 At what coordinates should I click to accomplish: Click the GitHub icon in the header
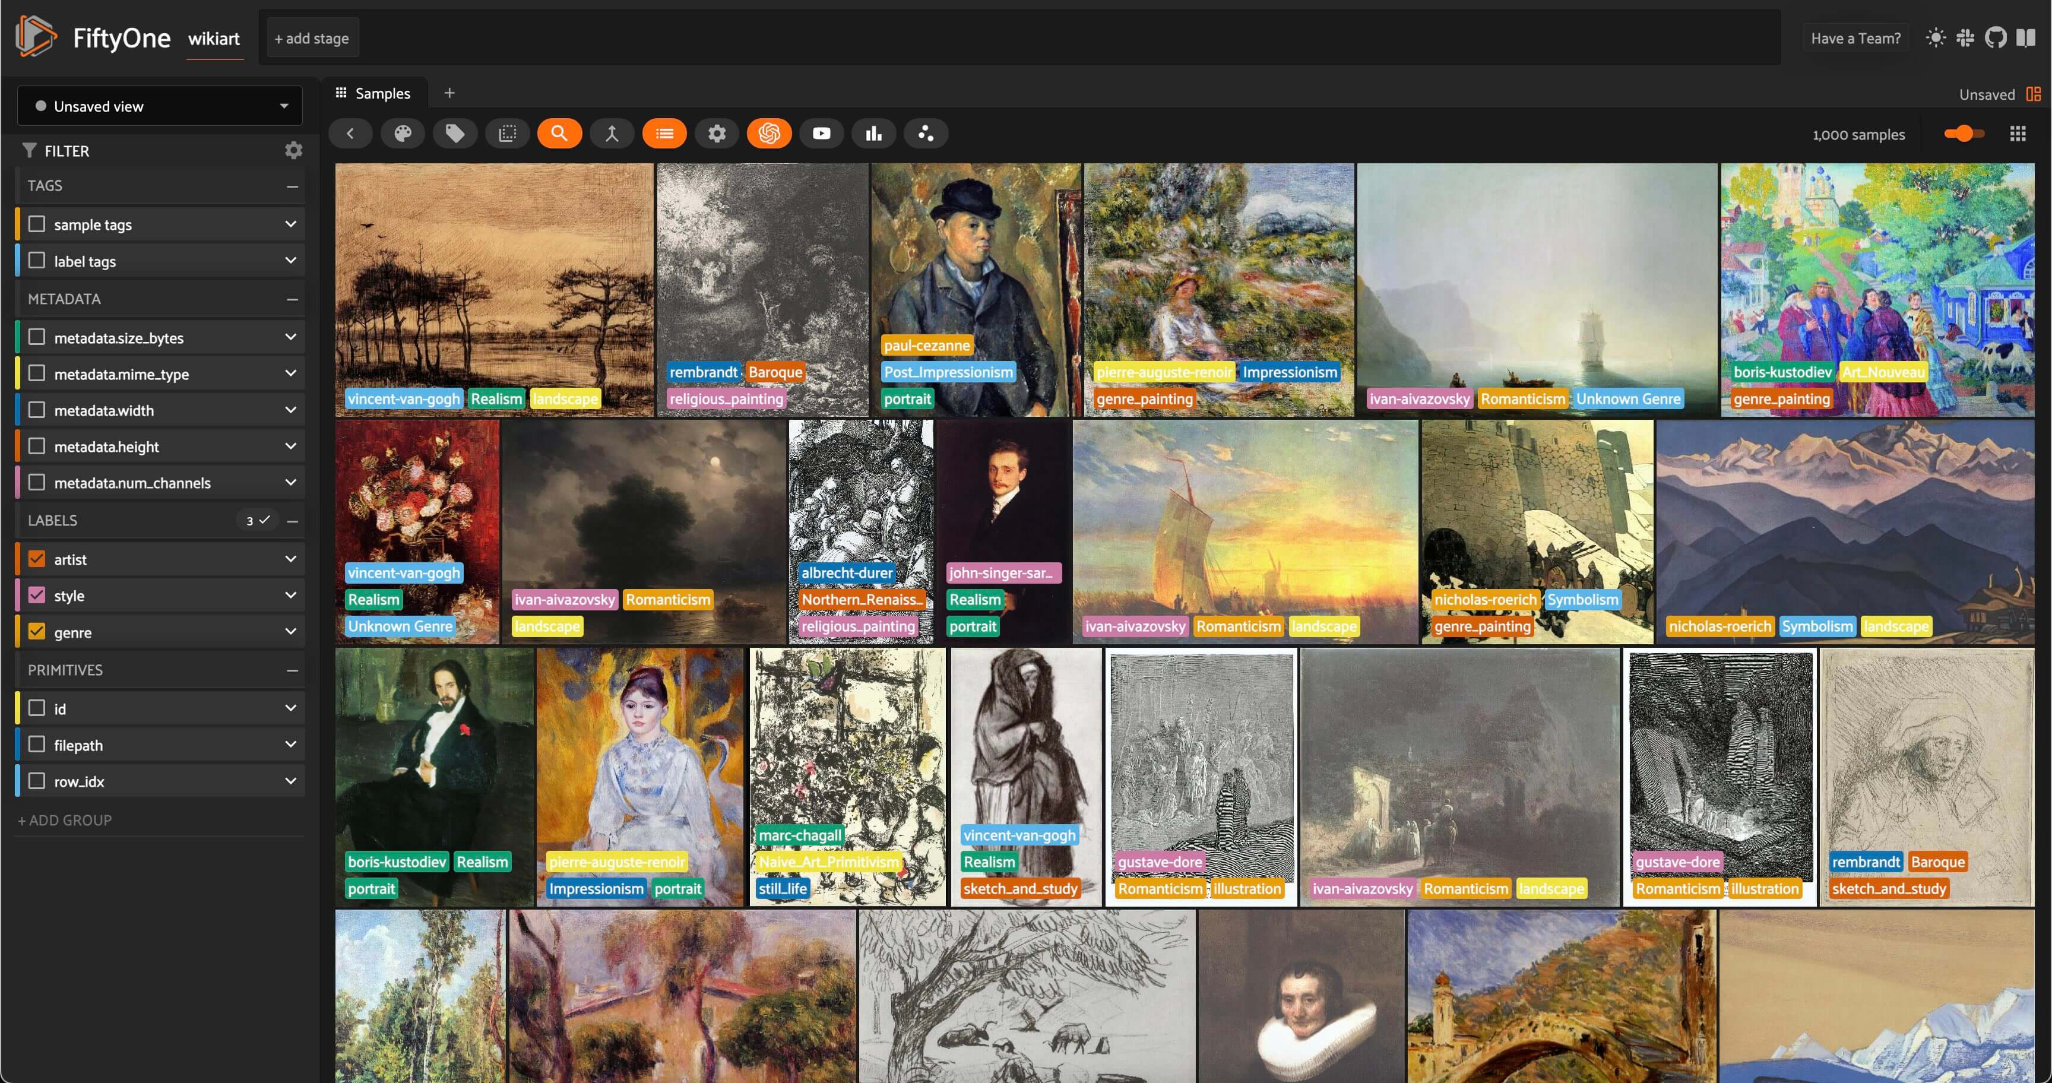pos(1996,37)
